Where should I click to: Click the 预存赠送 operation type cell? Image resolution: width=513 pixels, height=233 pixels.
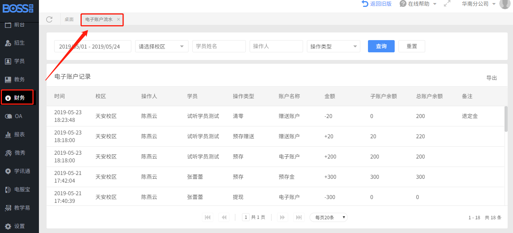[244, 136]
